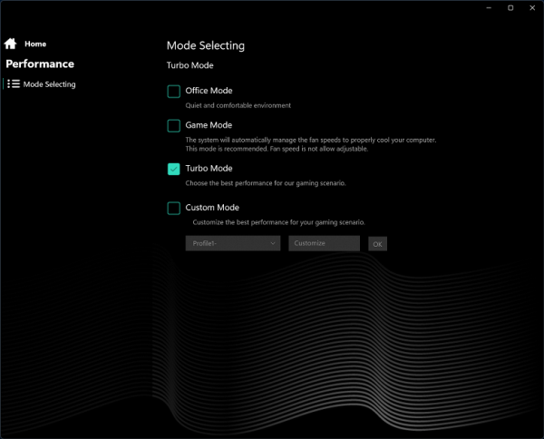The width and height of the screenshot is (544, 439).
Task: Click the Office Mode label text
Action: 209,91
